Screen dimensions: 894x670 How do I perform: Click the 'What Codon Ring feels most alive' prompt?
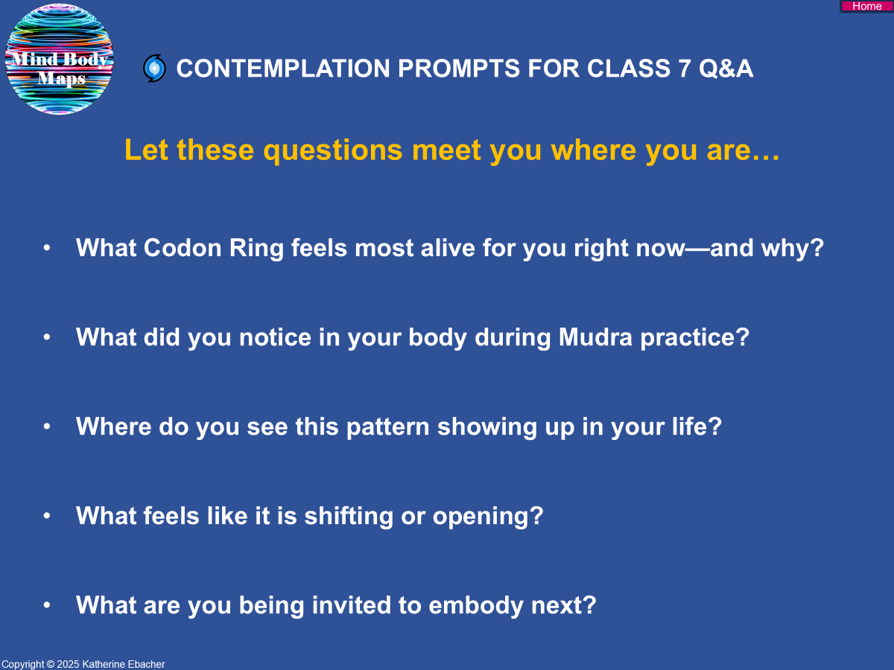pyautogui.click(x=450, y=248)
